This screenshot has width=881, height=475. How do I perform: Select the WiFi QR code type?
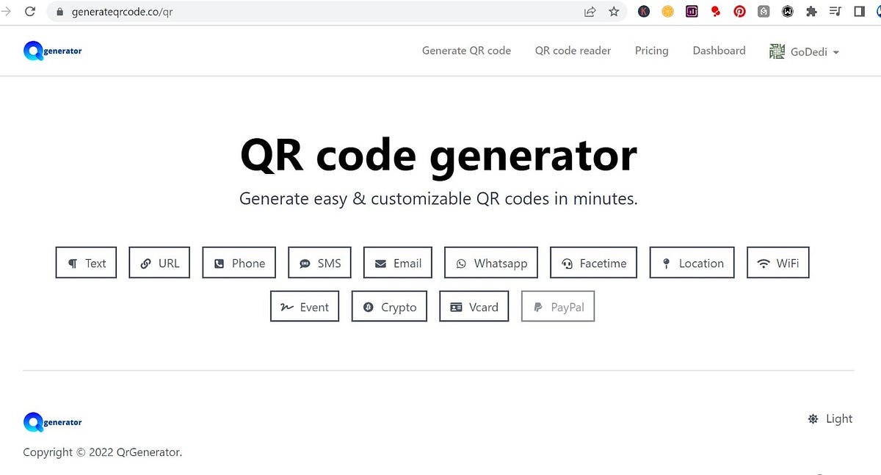pyautogui.click(x=777, y=262)
